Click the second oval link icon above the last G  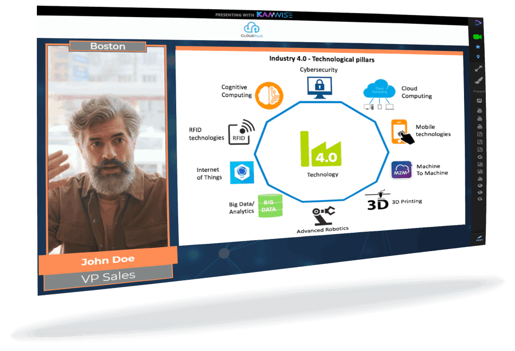[x=480, y=192]
